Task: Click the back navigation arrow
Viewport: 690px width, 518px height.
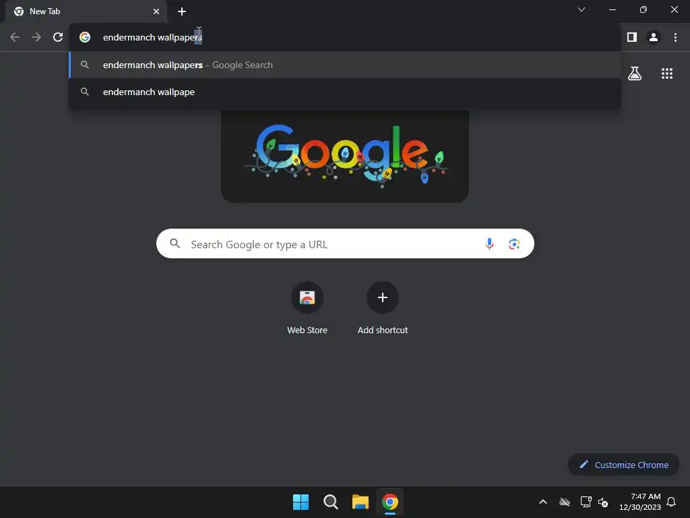Action: [x=15, y=38]
